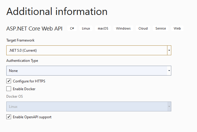Click the Windows tag
The width and height of the screenshot is (197, 132).
123,28
